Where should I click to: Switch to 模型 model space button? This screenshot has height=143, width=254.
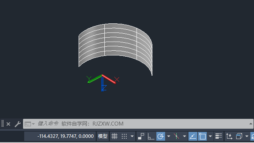point(103,136)
